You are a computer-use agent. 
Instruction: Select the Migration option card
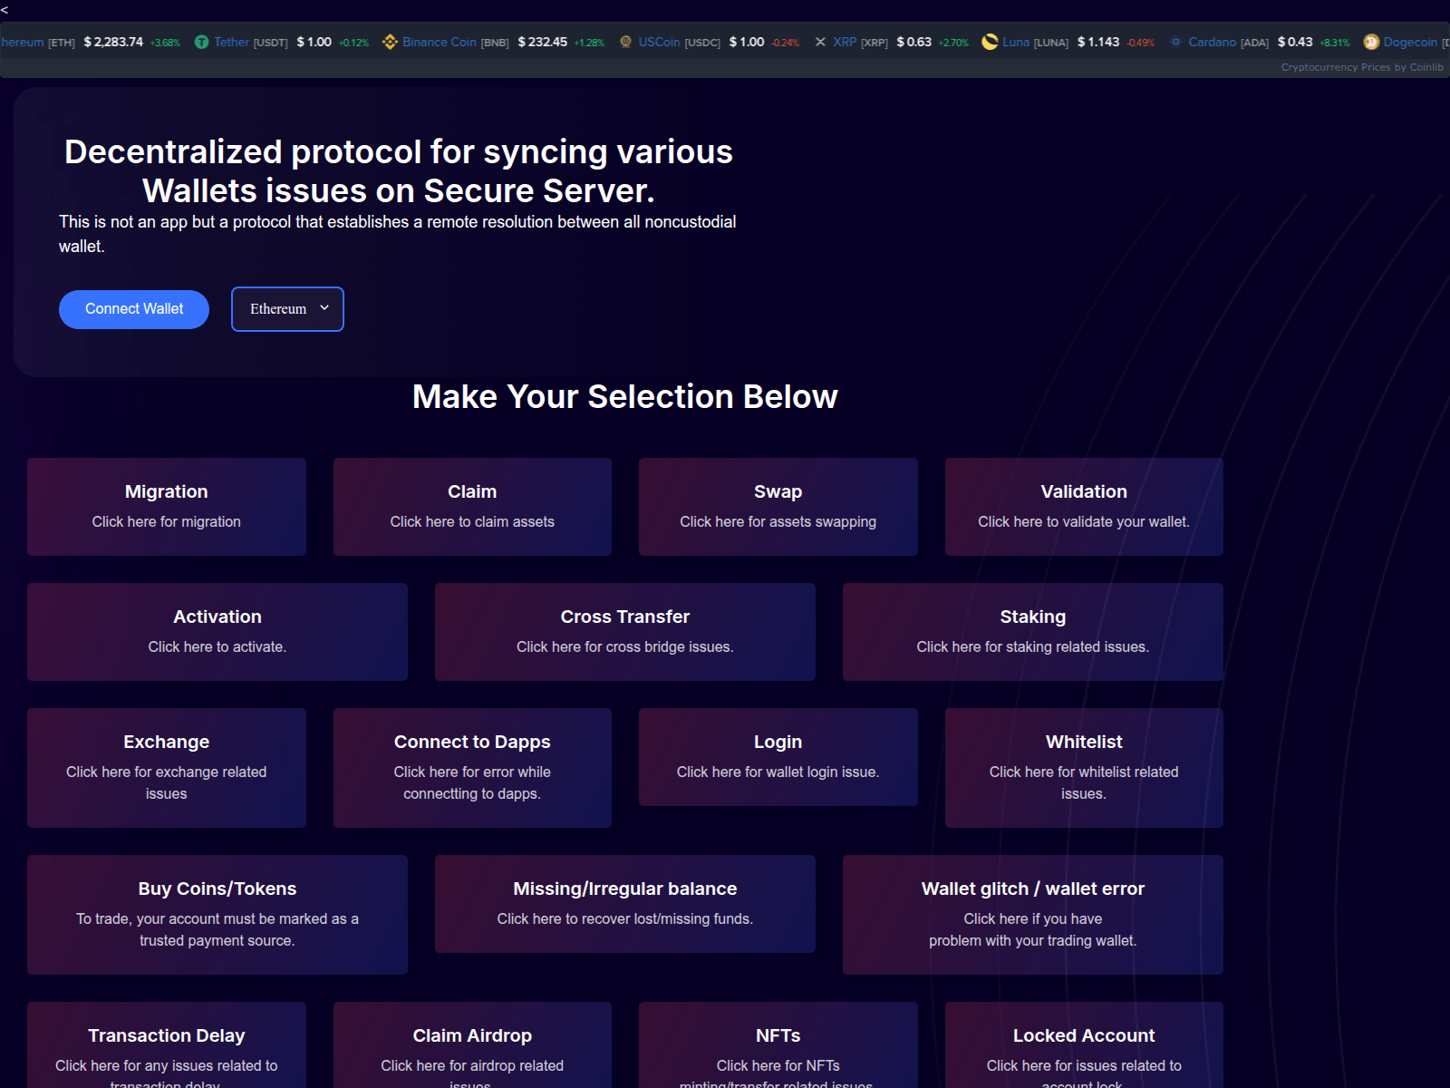[x=167, y=507]
